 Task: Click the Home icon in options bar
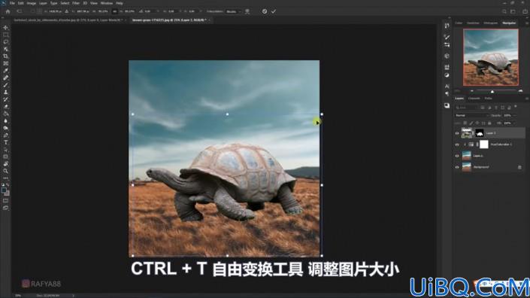8,11
